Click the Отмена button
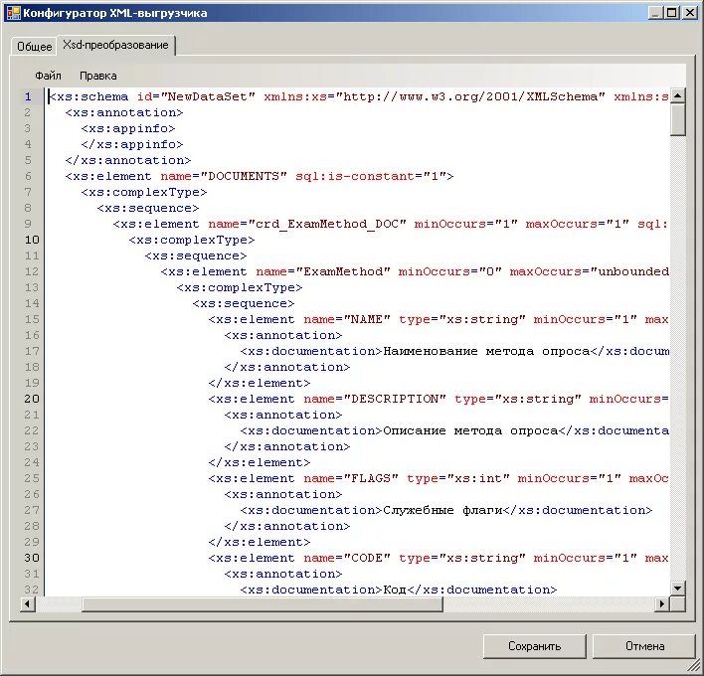This screenshot has width=704, height=676. pyautogui.click(x=644, y=646)
